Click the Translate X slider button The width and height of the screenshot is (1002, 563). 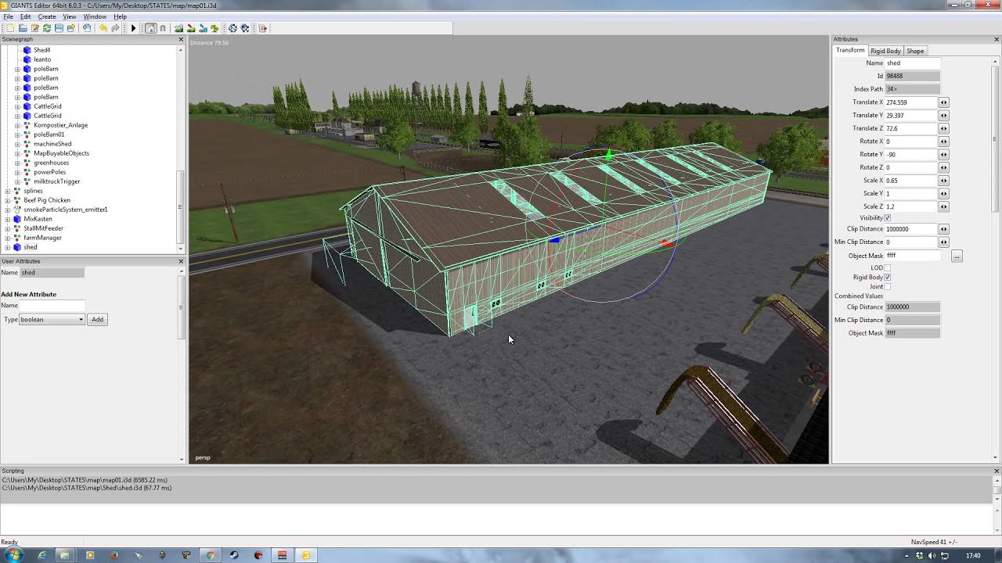pos(943,102)
